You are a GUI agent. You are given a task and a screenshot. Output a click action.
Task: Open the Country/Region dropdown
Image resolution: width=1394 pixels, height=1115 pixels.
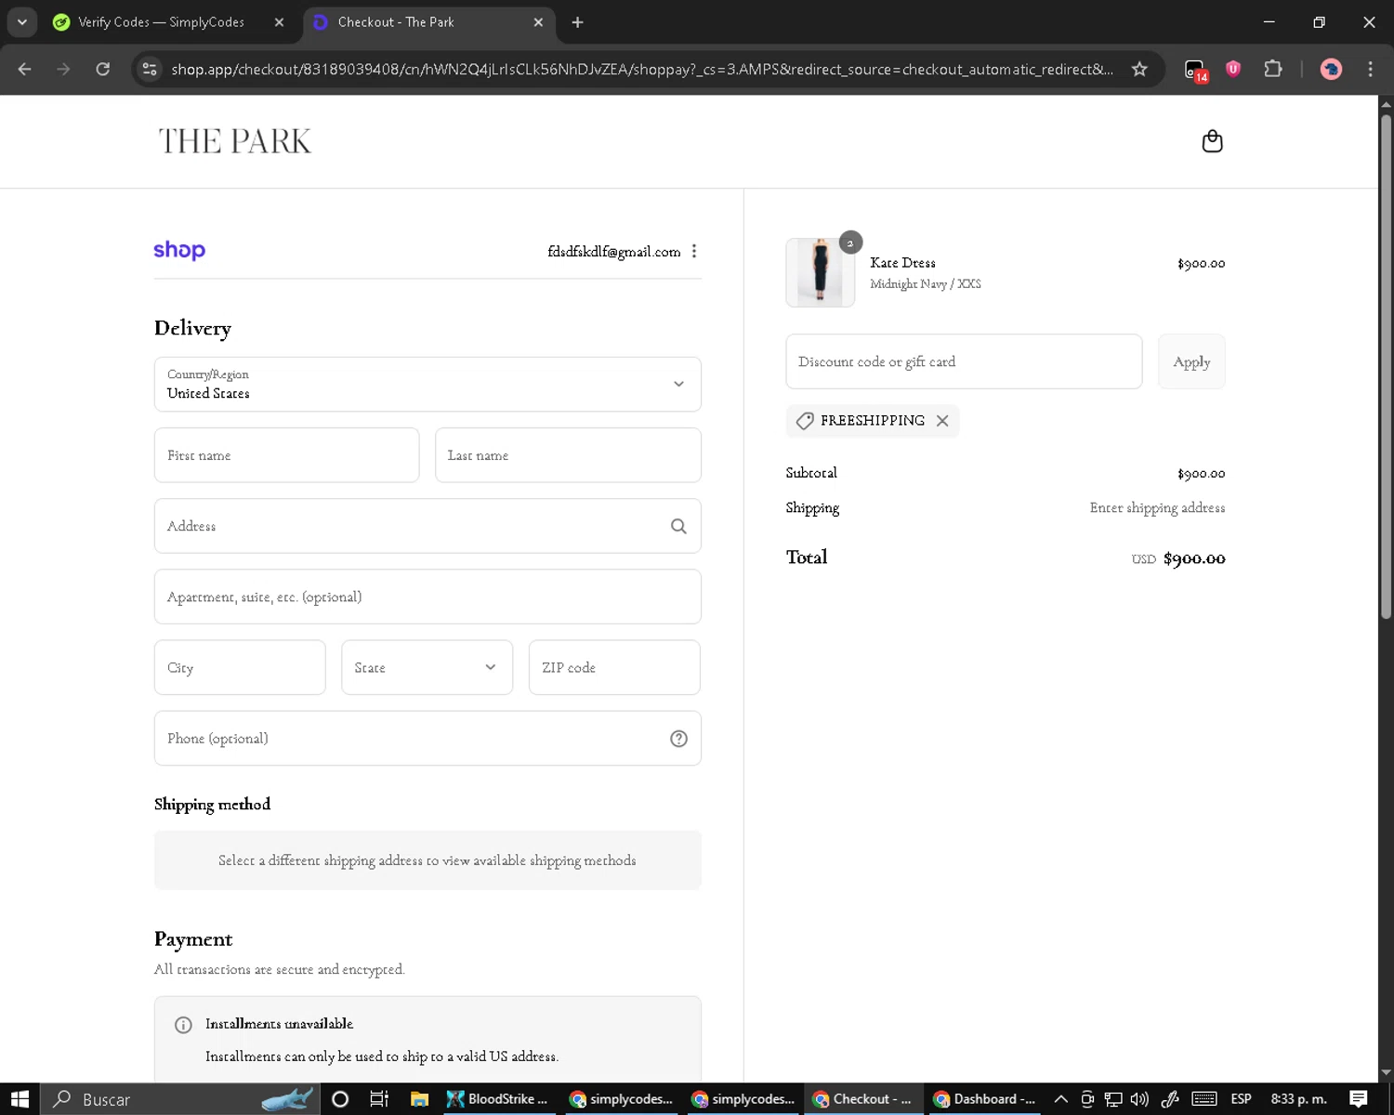click(x=427, y=385)
